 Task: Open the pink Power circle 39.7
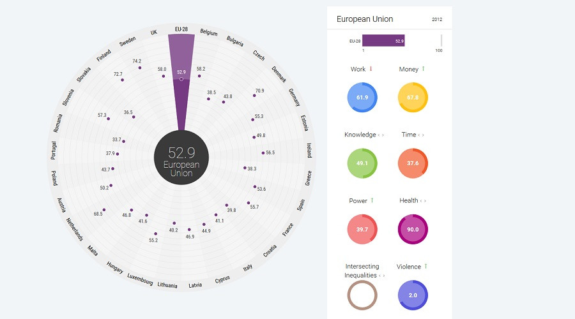[362, 229]
